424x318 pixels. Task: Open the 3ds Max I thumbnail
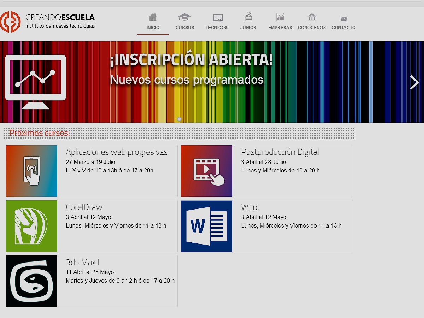click(x=31, y=281)
